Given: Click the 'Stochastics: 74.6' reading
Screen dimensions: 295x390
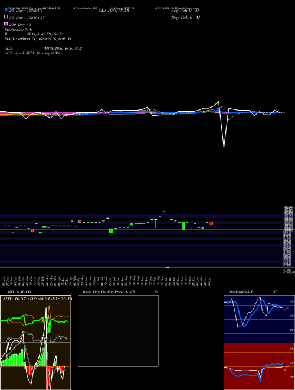Looking at the screenshot, I should coord(18,30).
